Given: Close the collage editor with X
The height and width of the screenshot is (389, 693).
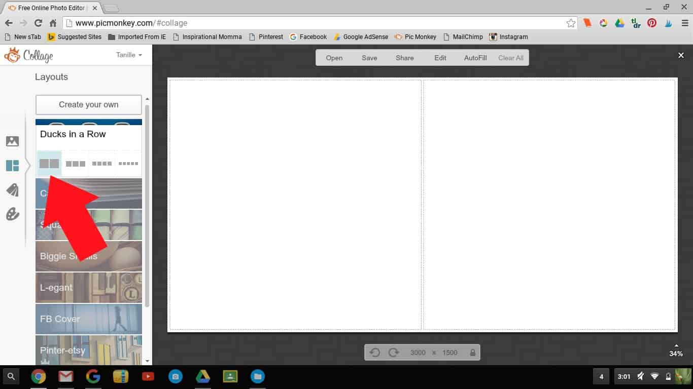Looking at the screenshot, I should (x=681, y=55).
